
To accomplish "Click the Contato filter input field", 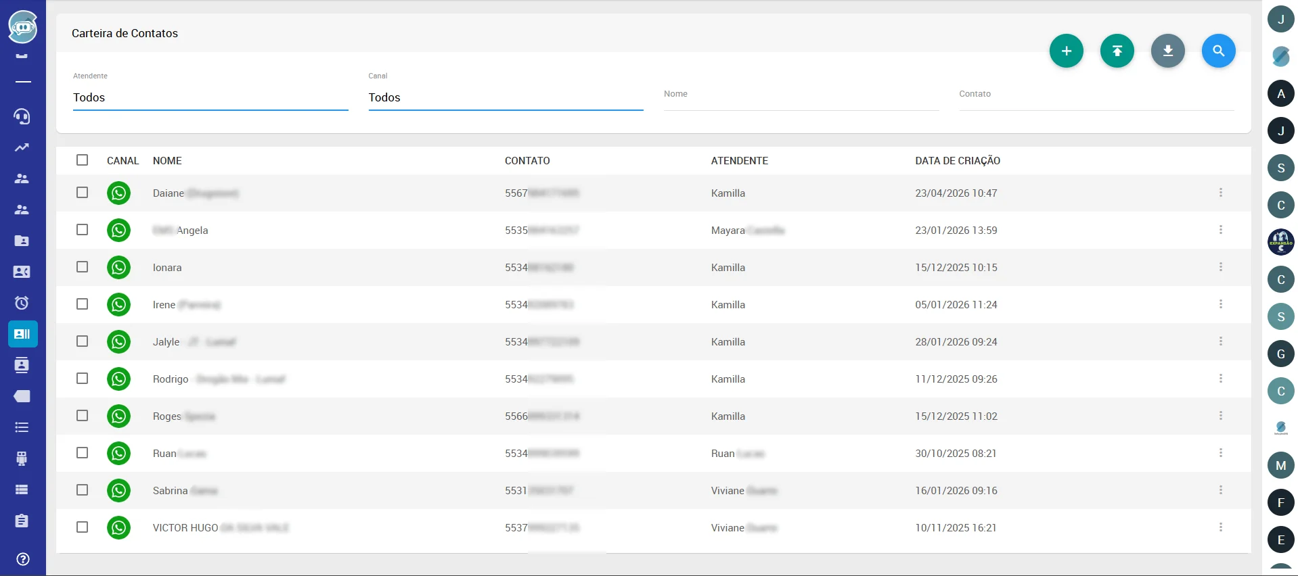I will pos(1096,97).
